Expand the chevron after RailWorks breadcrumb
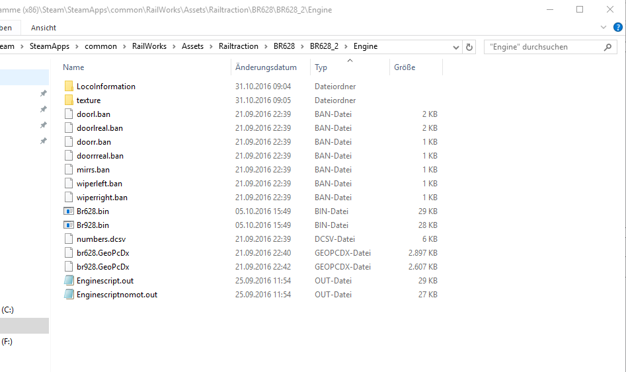This screenshot has height=372, width=626. 174,47
